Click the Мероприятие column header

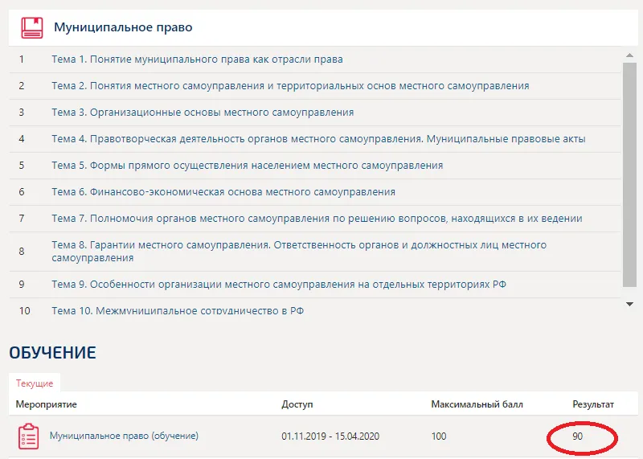tap(47, 404)
